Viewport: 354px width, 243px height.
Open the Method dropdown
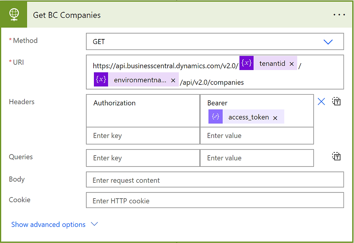coord(215,42)
